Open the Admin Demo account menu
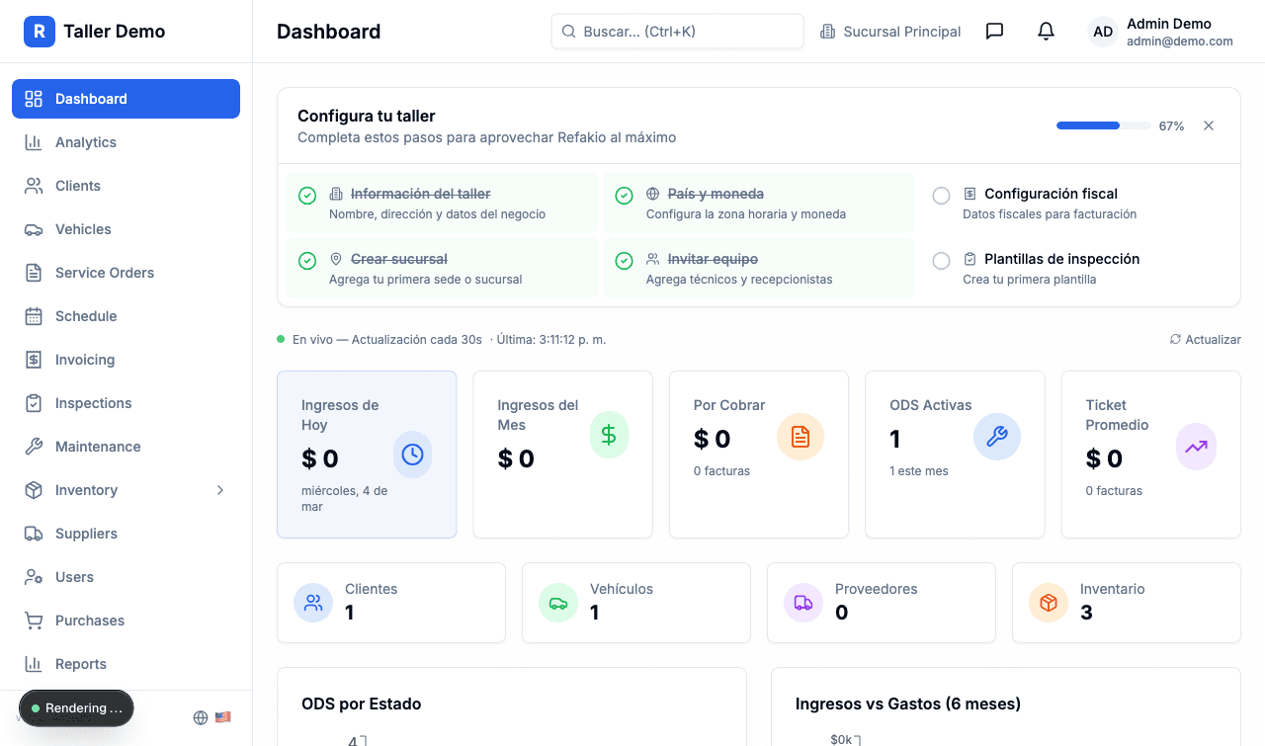The image size is (1265, 746). pos(1162,32)
